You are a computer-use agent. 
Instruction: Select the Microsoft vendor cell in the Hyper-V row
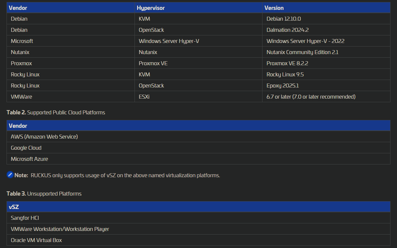click(71, 41)
